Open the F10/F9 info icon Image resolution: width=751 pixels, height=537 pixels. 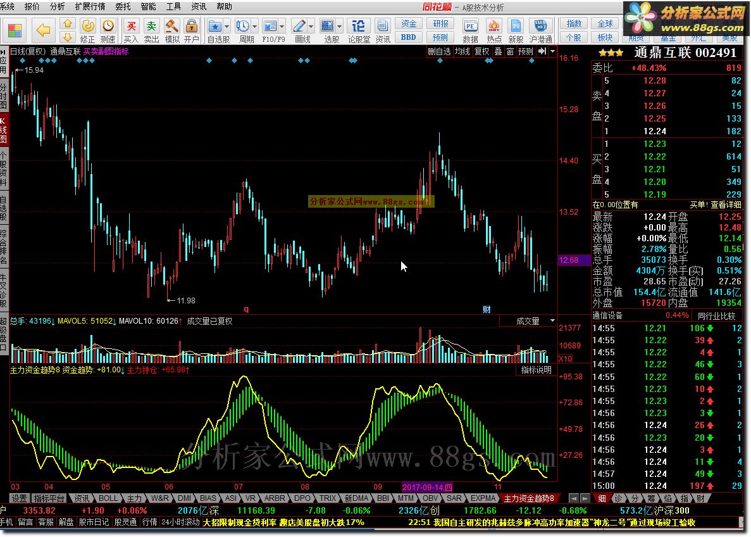click(x=271, y=30)
